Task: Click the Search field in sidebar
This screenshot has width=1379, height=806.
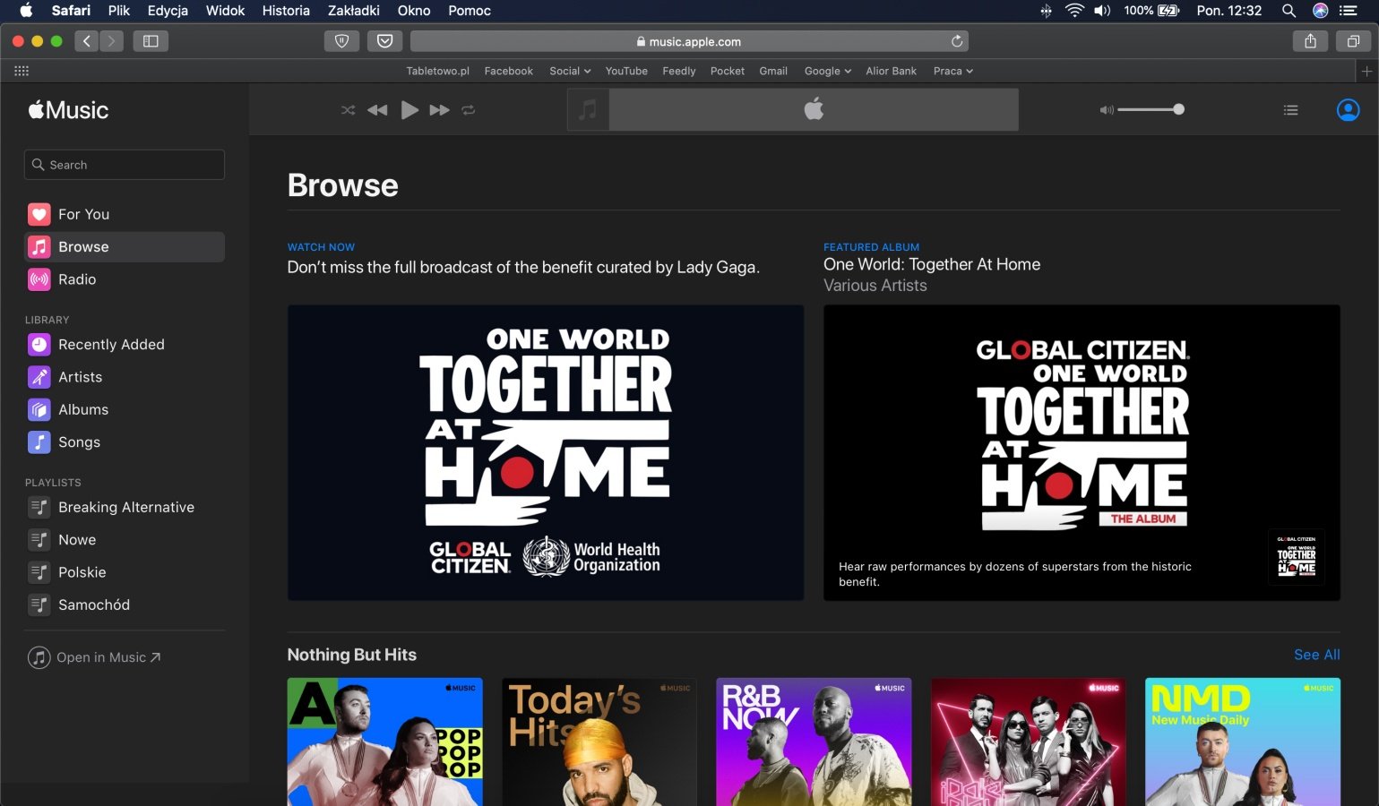Action: click(125, 165)
